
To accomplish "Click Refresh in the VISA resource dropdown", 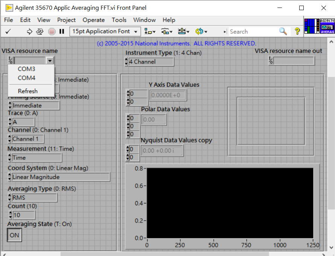I will click(x=28, y=91).
